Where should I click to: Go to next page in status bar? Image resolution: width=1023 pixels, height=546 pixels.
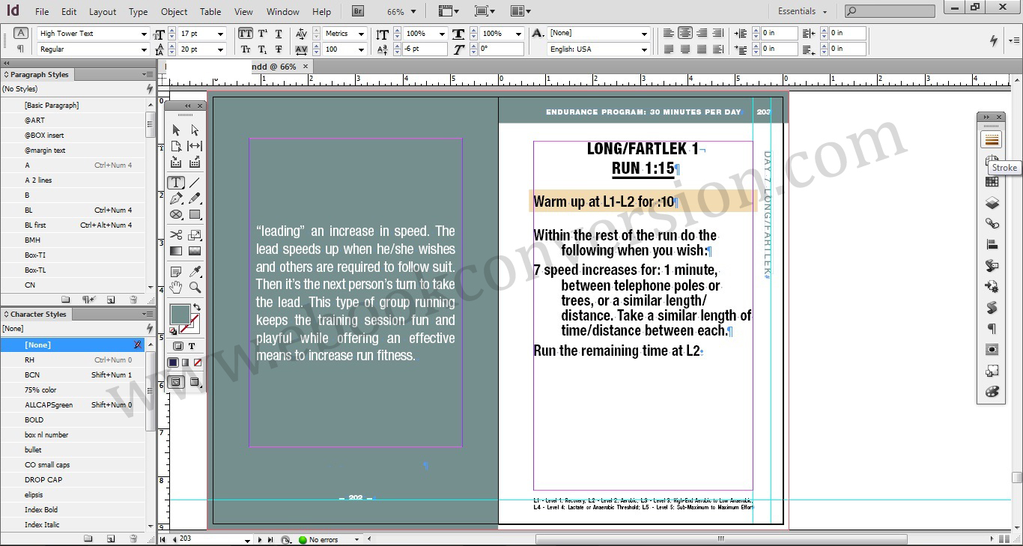[260, 539]
